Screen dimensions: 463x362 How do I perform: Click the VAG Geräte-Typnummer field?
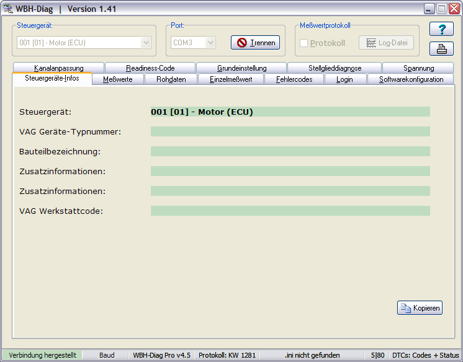click(290, 131)
